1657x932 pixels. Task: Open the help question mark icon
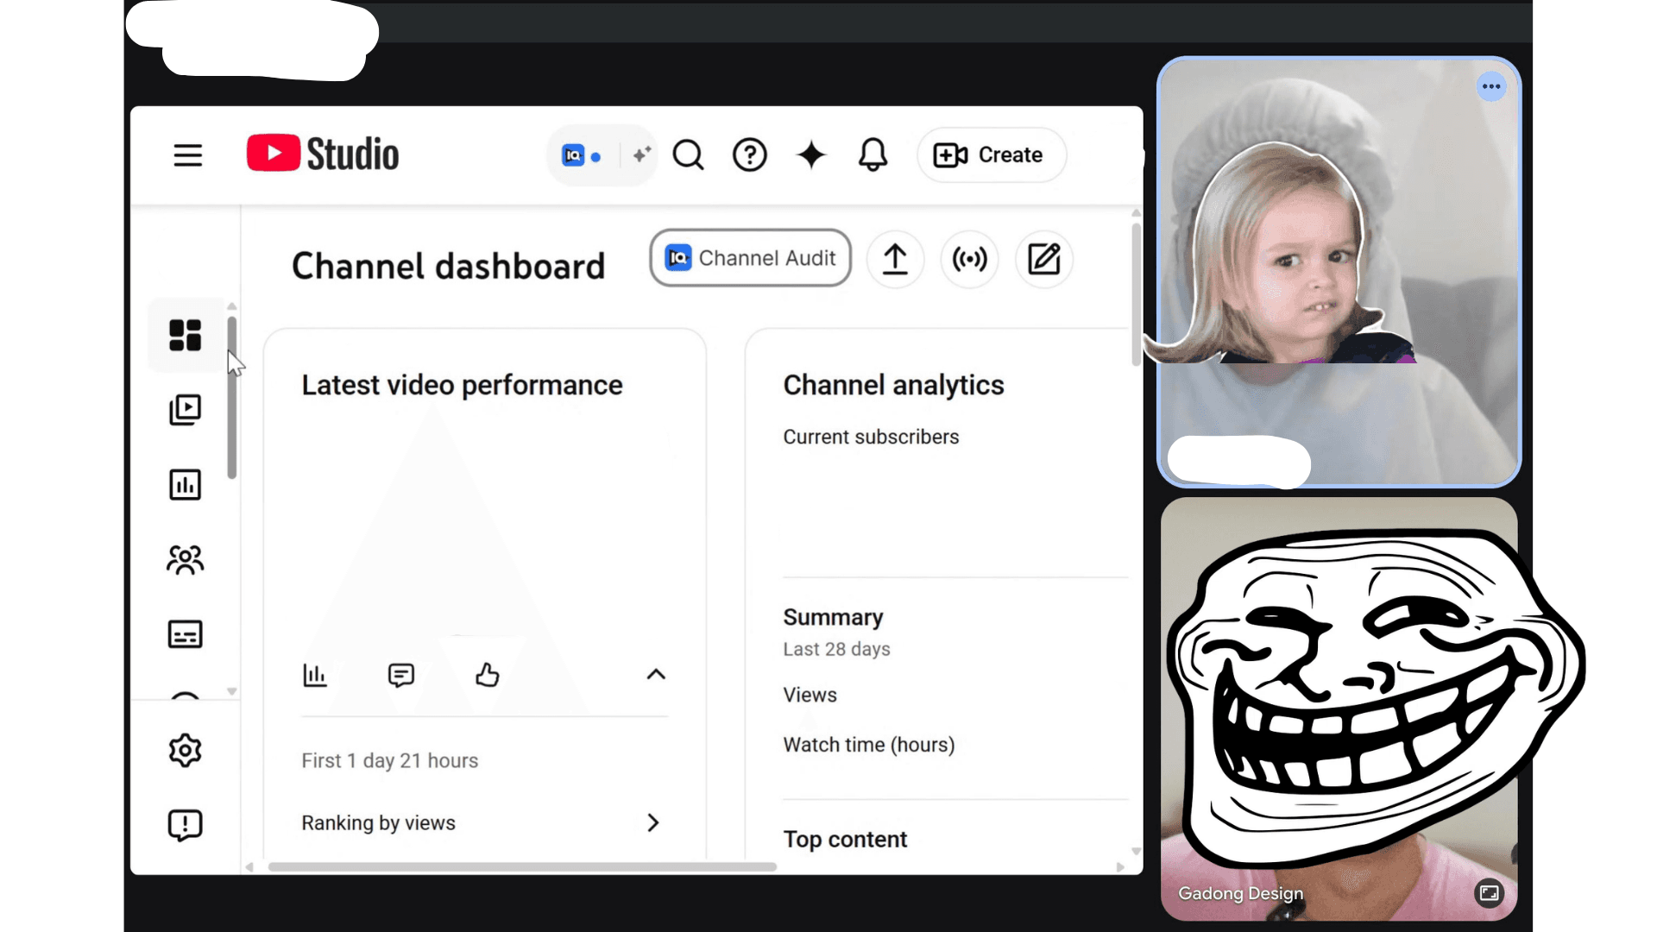pos(749,155)
